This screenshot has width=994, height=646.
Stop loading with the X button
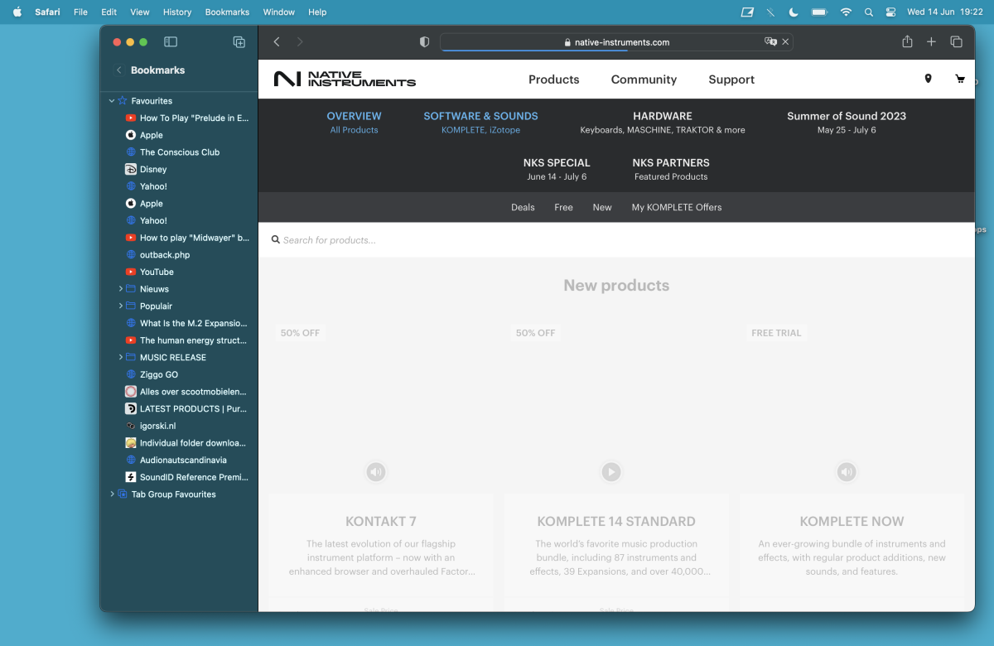click(785, 41)
